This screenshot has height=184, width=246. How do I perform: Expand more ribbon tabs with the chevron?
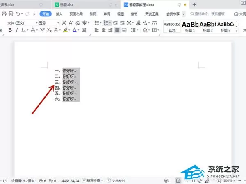pos(184,14)
